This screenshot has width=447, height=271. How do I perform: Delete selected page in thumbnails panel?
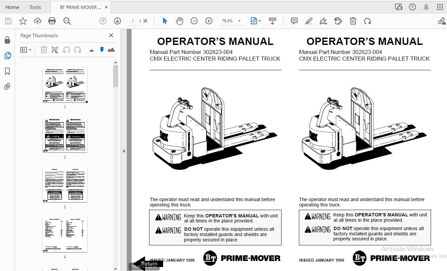tap(44, 50)
